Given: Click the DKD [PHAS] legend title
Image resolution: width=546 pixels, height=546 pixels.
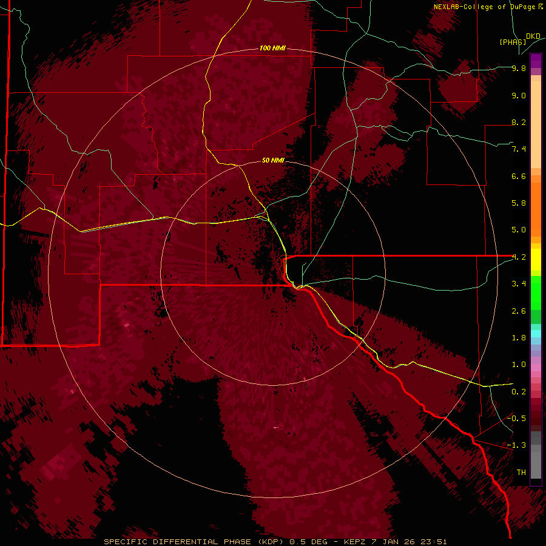Looking at the screenshot, I should (x=520, y=39).
